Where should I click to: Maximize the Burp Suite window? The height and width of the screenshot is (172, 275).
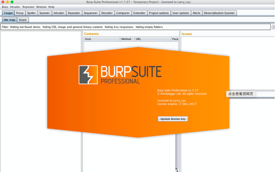pyautogui.click(x=12, y=2)
